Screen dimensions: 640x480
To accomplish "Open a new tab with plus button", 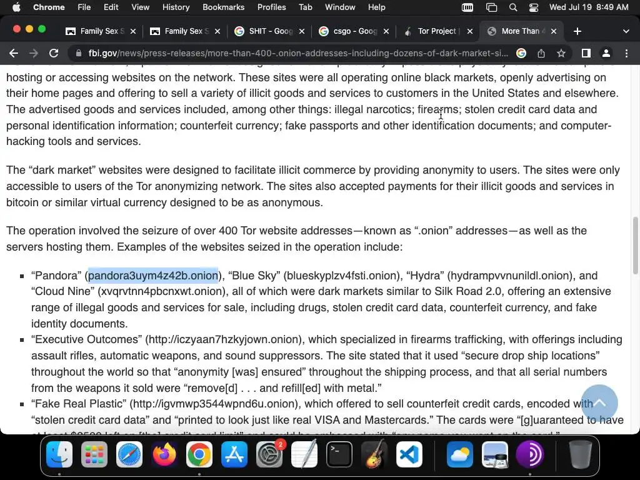I will (x=577, y=31).
